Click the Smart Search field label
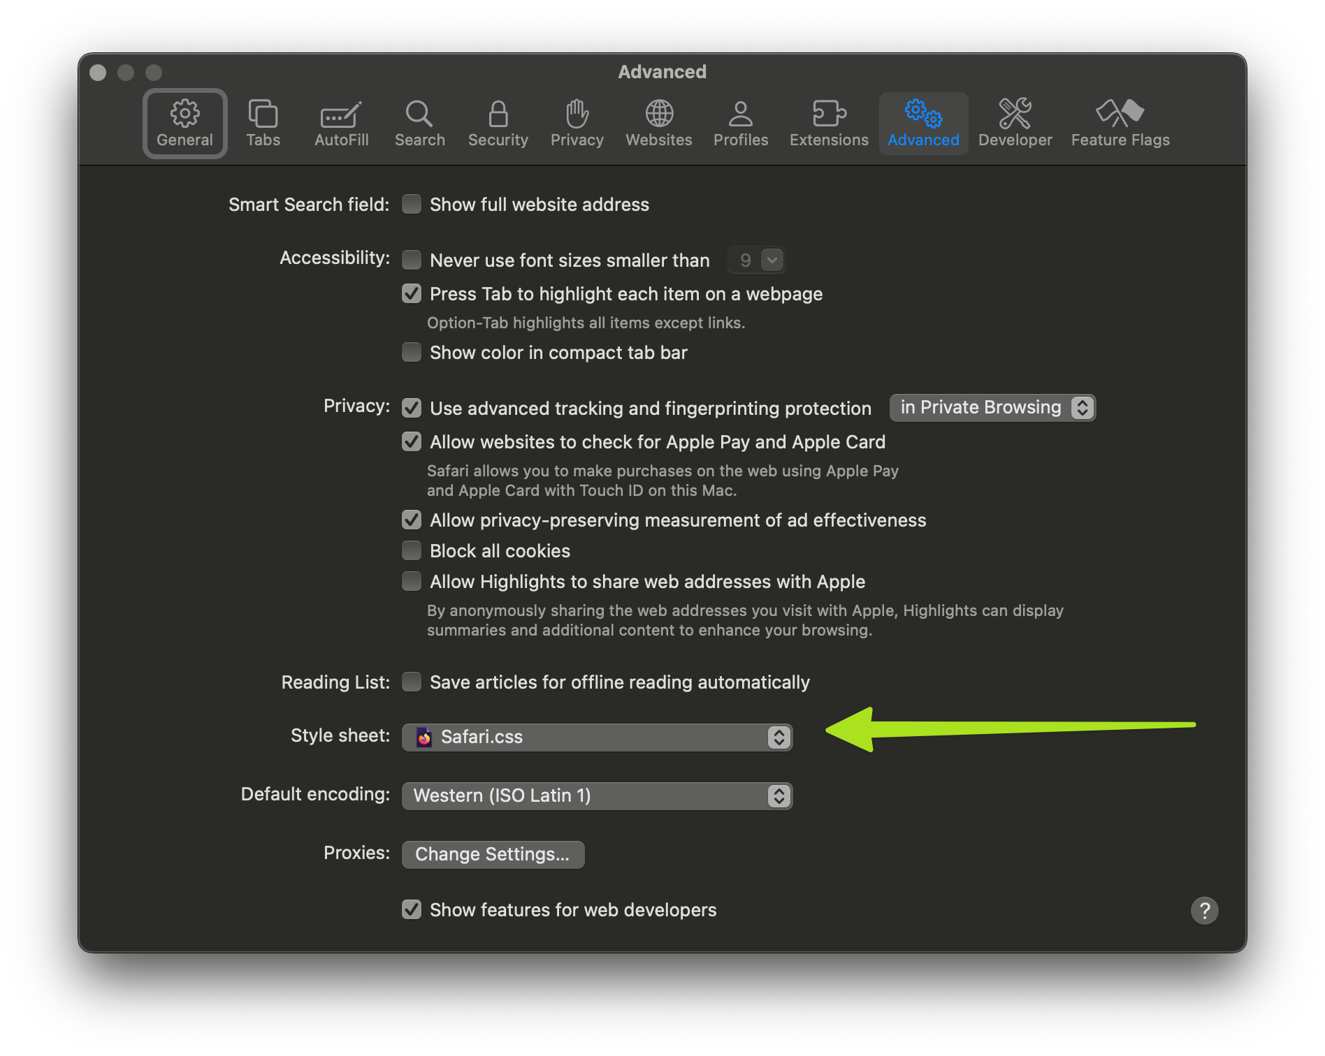Screen dimensions: 1325x1056 (x=309, y=205)
